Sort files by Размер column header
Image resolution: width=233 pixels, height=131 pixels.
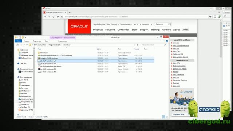(136, 49)
